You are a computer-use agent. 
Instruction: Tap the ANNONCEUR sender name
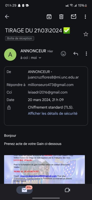click(33, 51)
